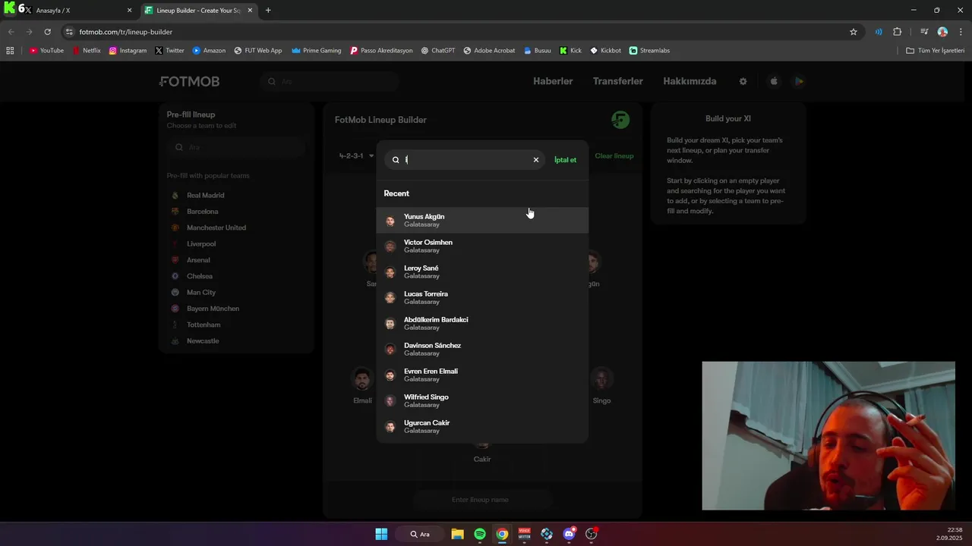Image resolution: width=972 pixels, height=546 pixels.
Task: Click the İptal et cancel link
Action: [565, 160]
